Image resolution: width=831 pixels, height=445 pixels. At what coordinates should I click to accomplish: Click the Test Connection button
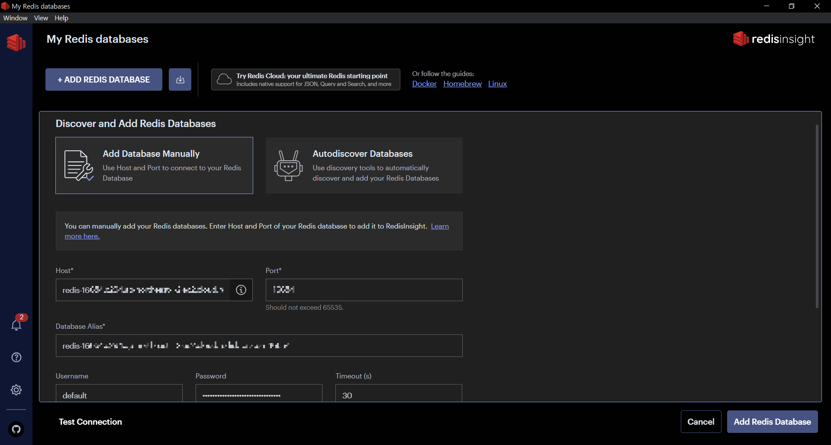90,422
